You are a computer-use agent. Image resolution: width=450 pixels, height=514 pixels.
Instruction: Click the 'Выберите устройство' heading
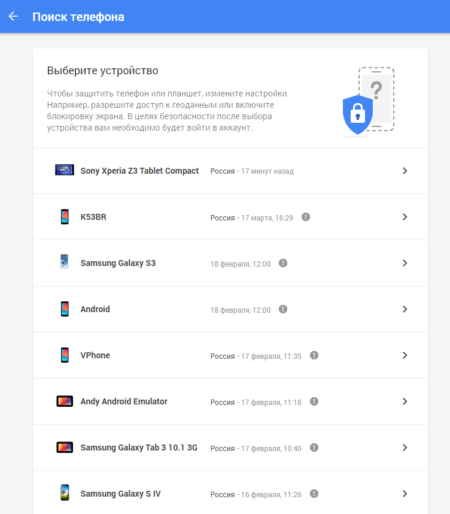pyautogui.click(x=102, y=71)
